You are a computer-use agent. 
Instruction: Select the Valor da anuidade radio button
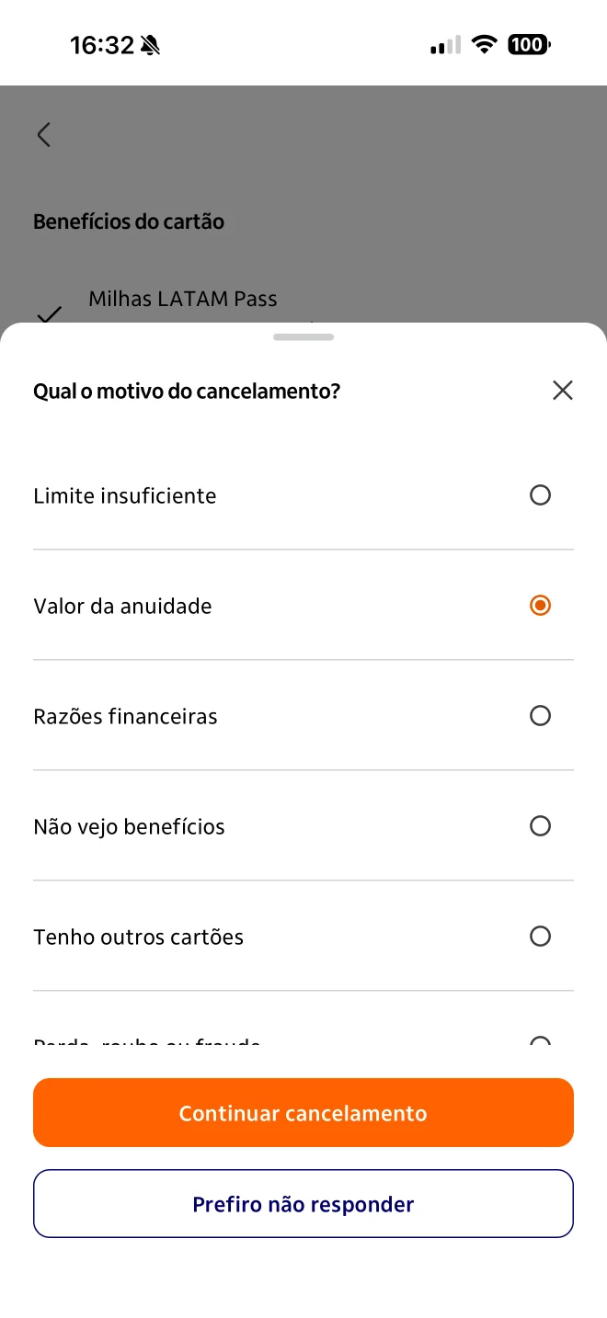click(x=541, y=606)
